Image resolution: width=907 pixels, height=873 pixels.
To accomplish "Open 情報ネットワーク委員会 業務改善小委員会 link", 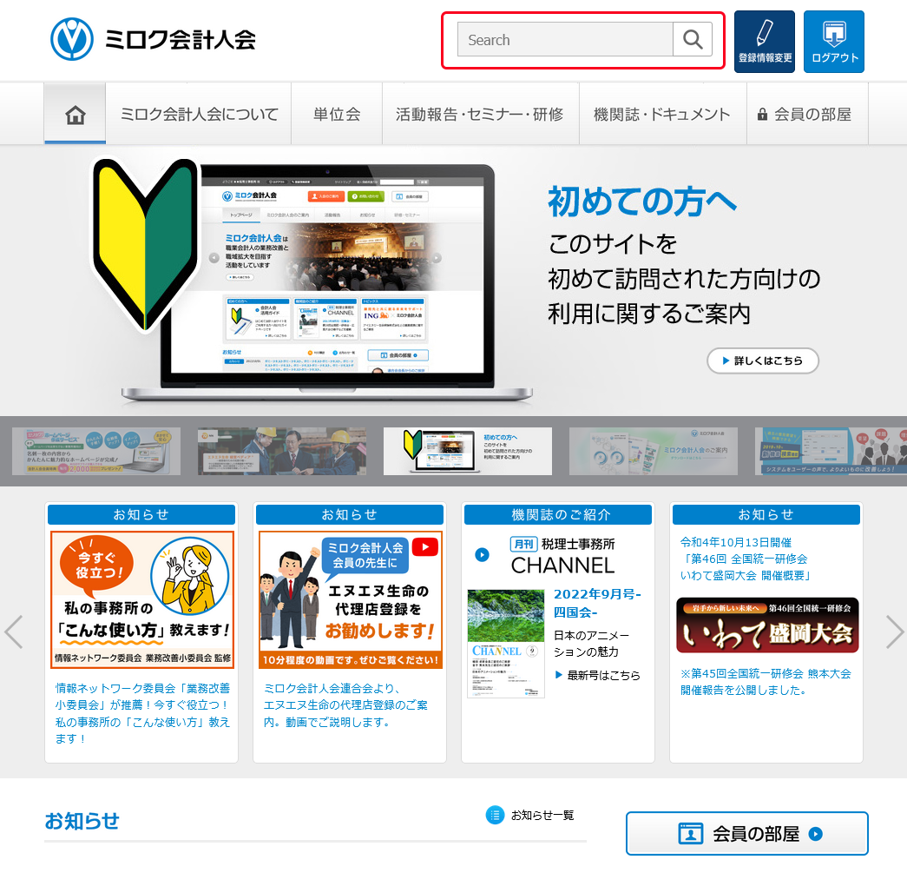I will [x=142, y=713].
